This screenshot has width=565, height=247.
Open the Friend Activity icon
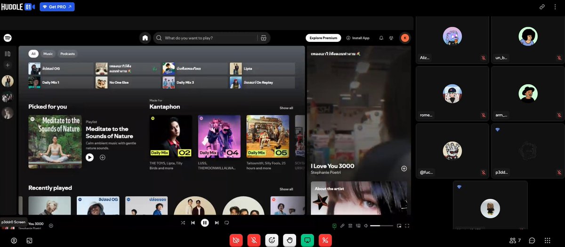(x=391, y=38)
